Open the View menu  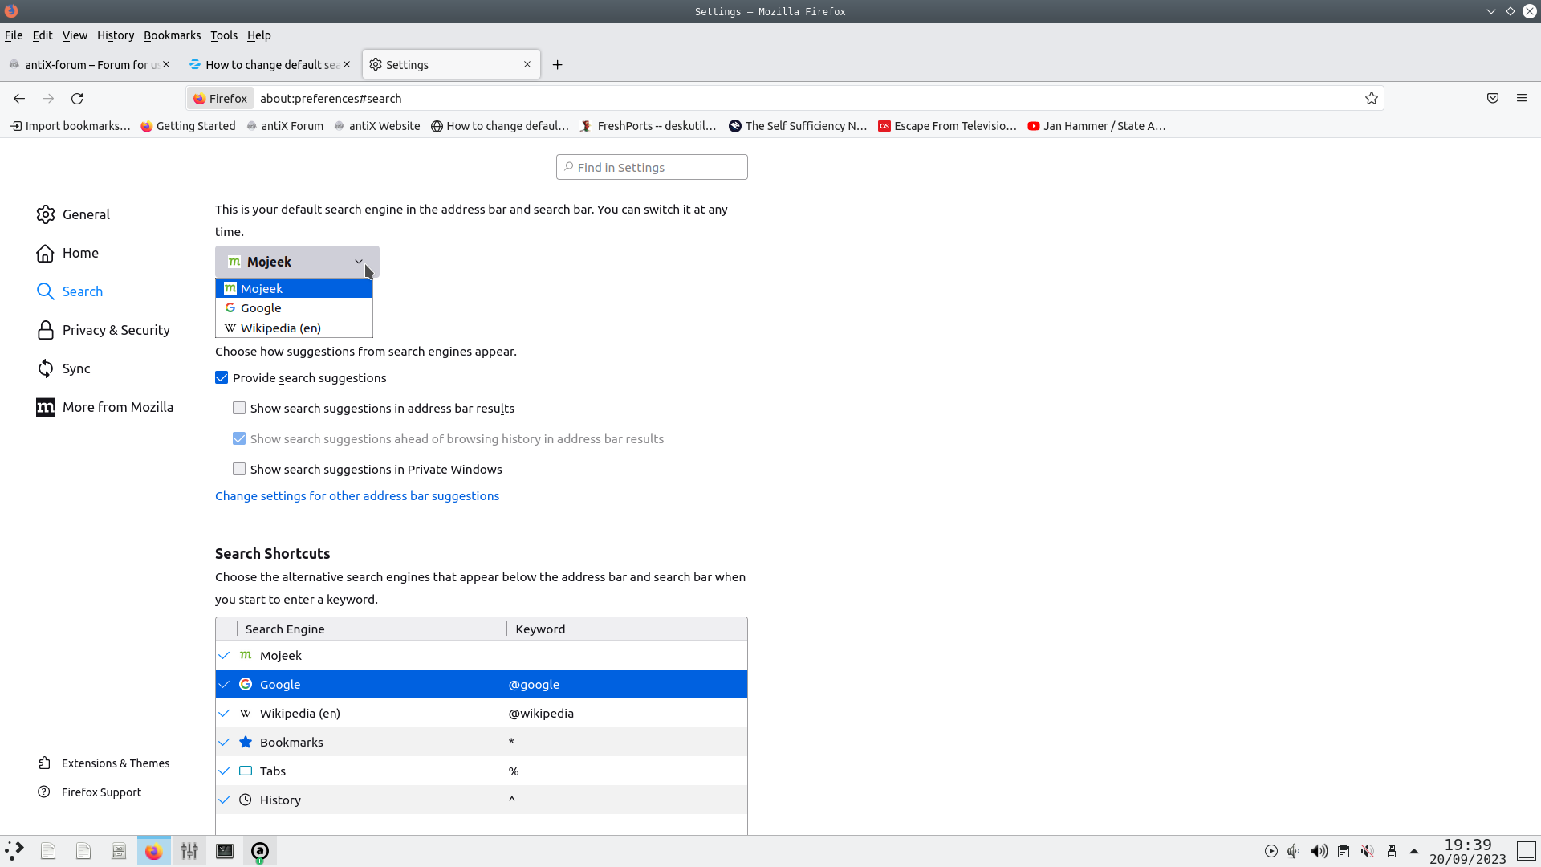pyautogui.click(x=75, y=35)
